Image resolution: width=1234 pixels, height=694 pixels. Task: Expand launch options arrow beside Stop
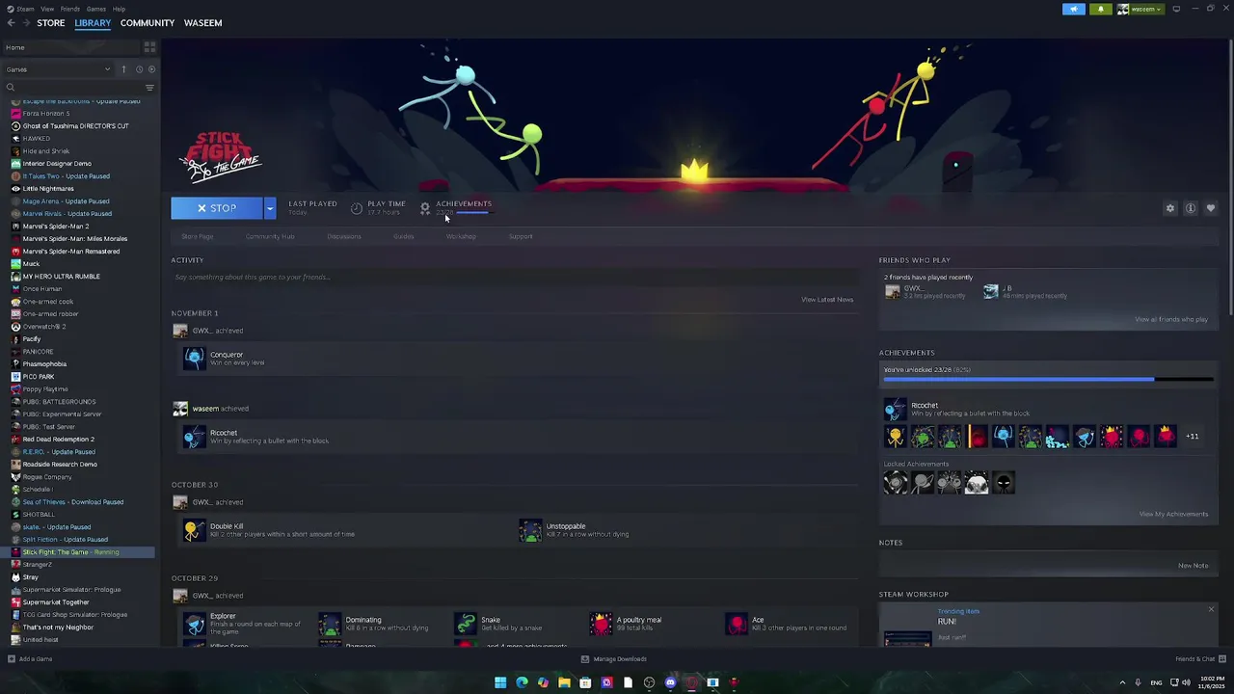click(x=270, y=208)
